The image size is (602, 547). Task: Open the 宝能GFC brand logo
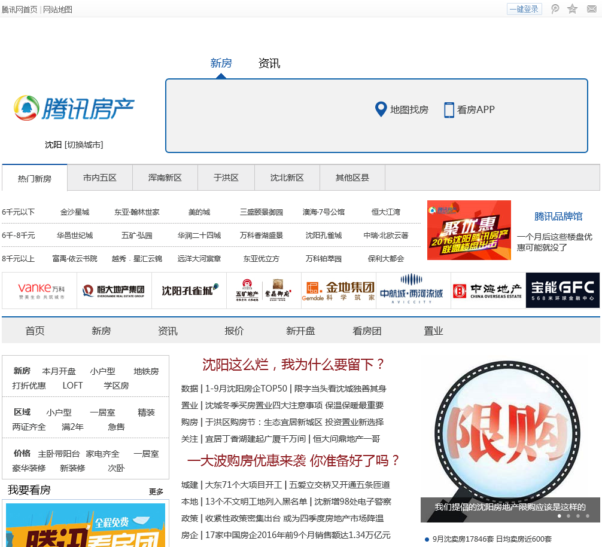563,291
